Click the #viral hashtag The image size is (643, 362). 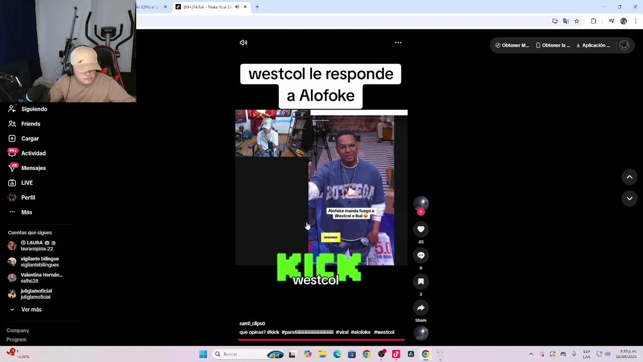click(x=342, y=332)
